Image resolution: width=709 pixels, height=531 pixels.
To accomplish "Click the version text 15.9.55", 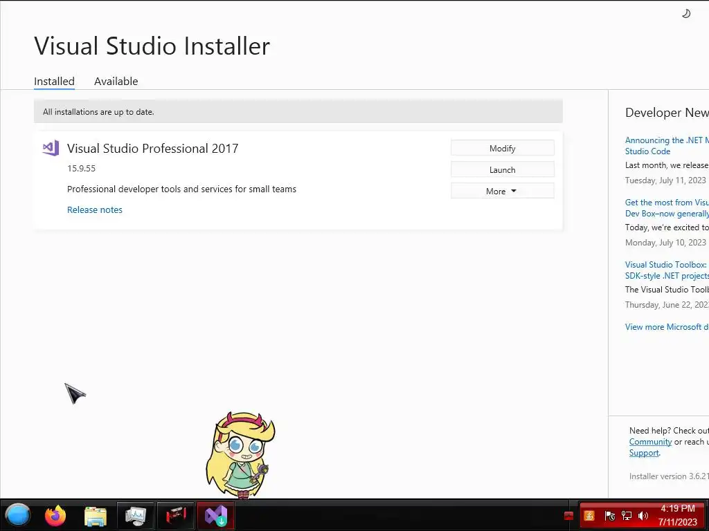I will [x=82, y=169].
